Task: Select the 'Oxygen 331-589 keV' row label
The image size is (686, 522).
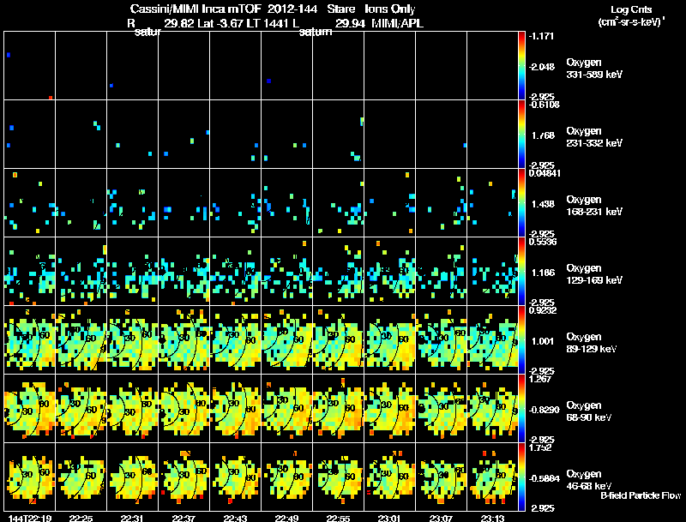Action: click(x=594, y=69)
